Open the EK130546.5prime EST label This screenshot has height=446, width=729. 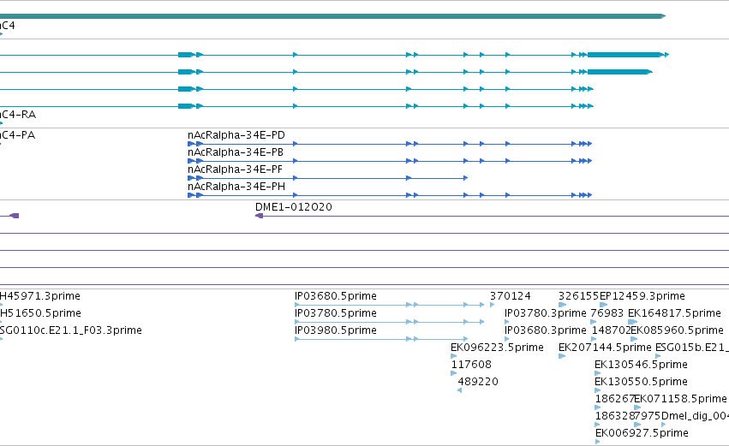pyautogui.click(x=641, y=366)
